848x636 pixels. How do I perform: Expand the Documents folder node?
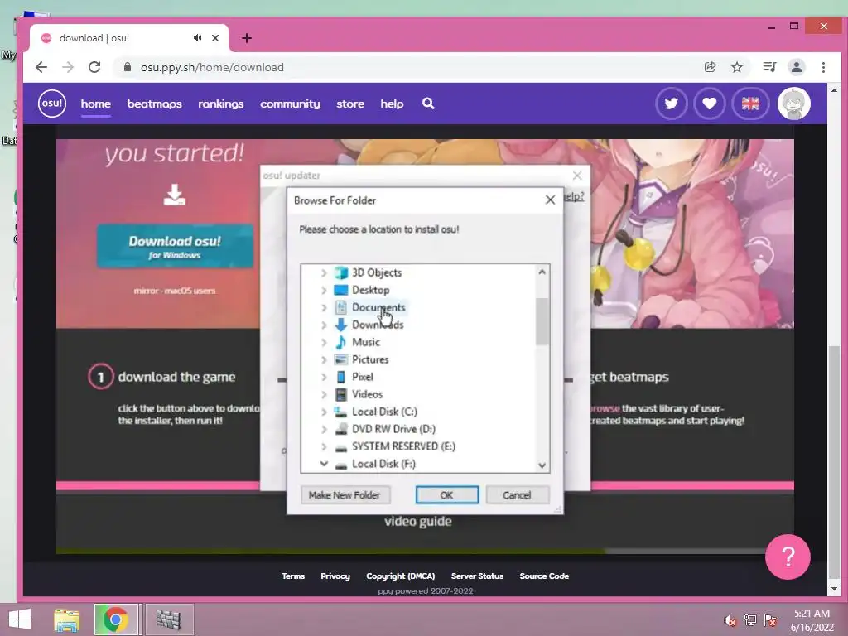(x=324, y=308)
